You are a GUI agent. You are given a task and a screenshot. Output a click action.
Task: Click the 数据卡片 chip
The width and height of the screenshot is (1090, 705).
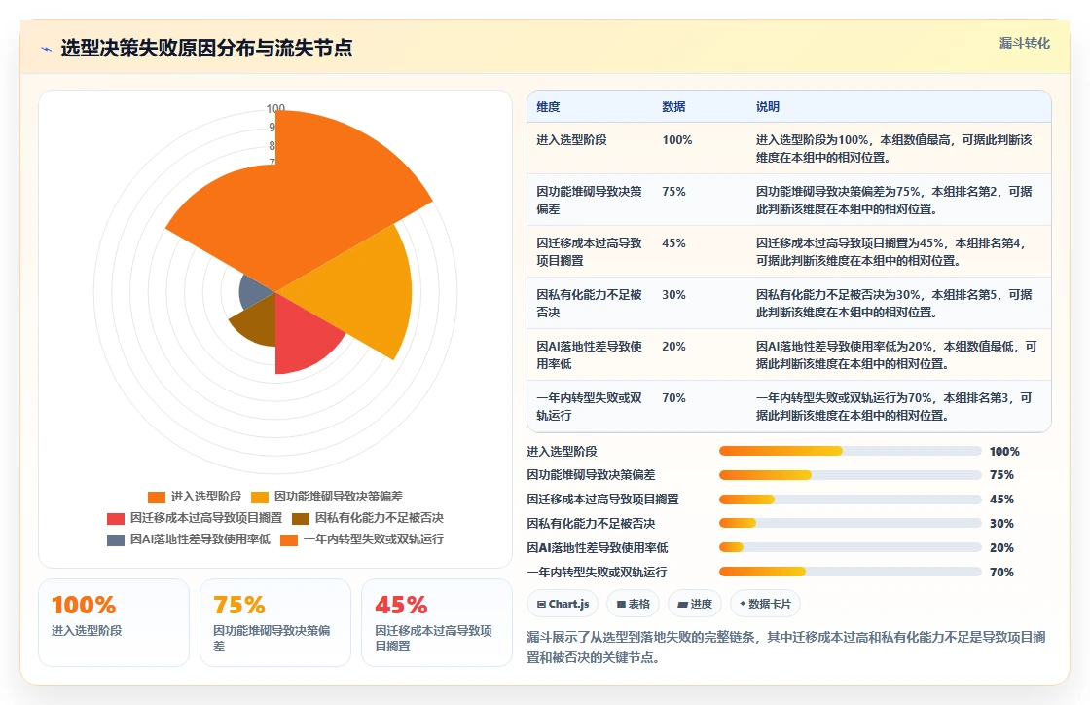[765, 604]
